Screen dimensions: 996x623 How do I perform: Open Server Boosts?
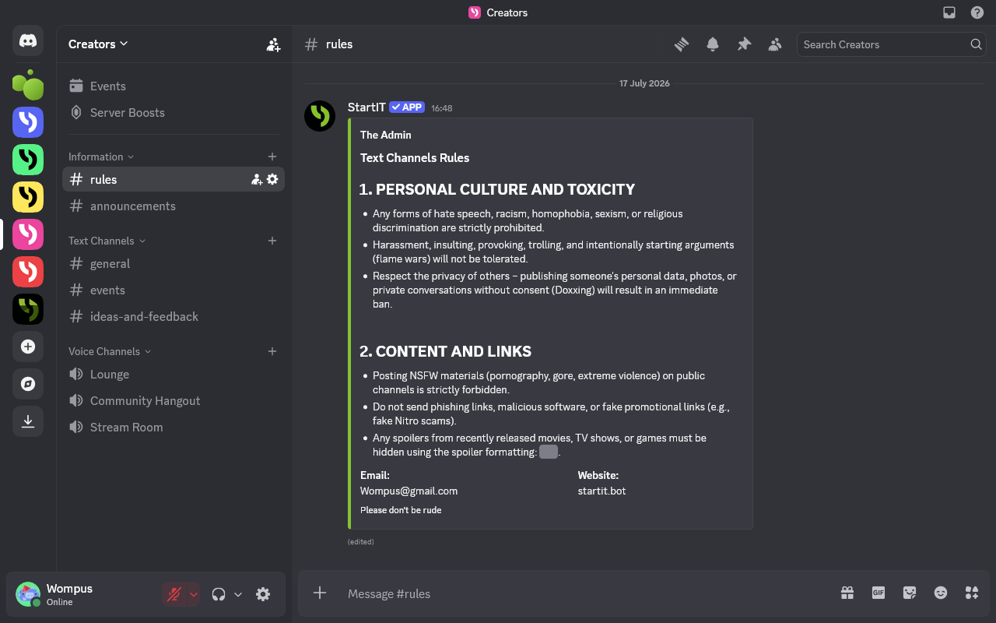coord(174,112)
